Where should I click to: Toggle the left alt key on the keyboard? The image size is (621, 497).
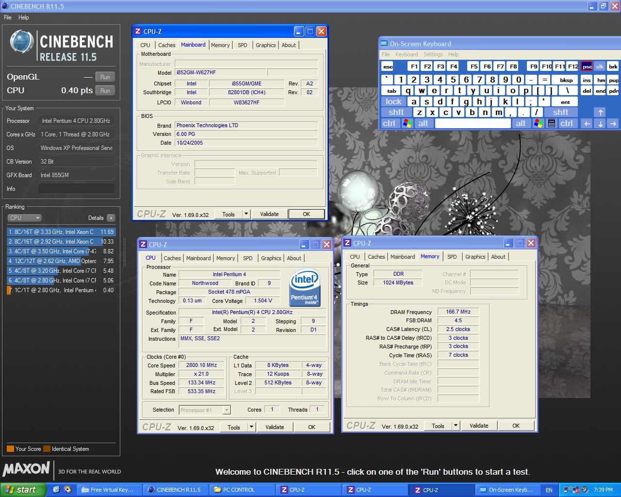pyautogui.click(x=423, y=123)
